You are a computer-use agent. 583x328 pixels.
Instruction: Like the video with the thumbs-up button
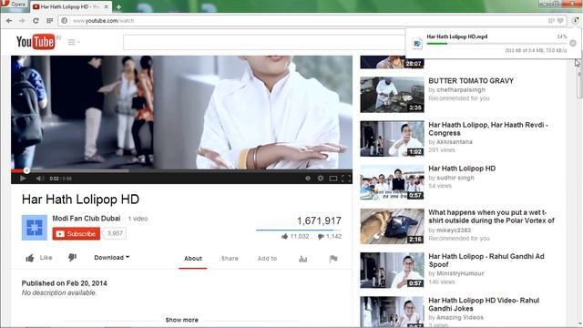point(38,258)
